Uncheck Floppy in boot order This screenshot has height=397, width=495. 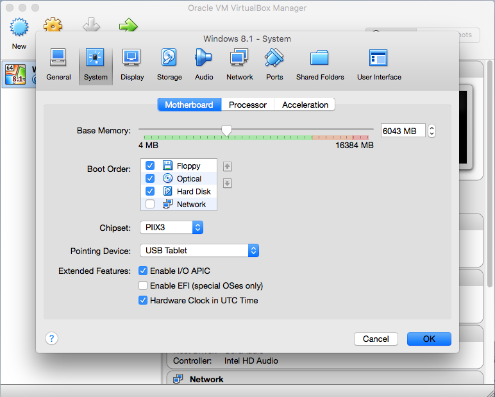tap(150, 165)
